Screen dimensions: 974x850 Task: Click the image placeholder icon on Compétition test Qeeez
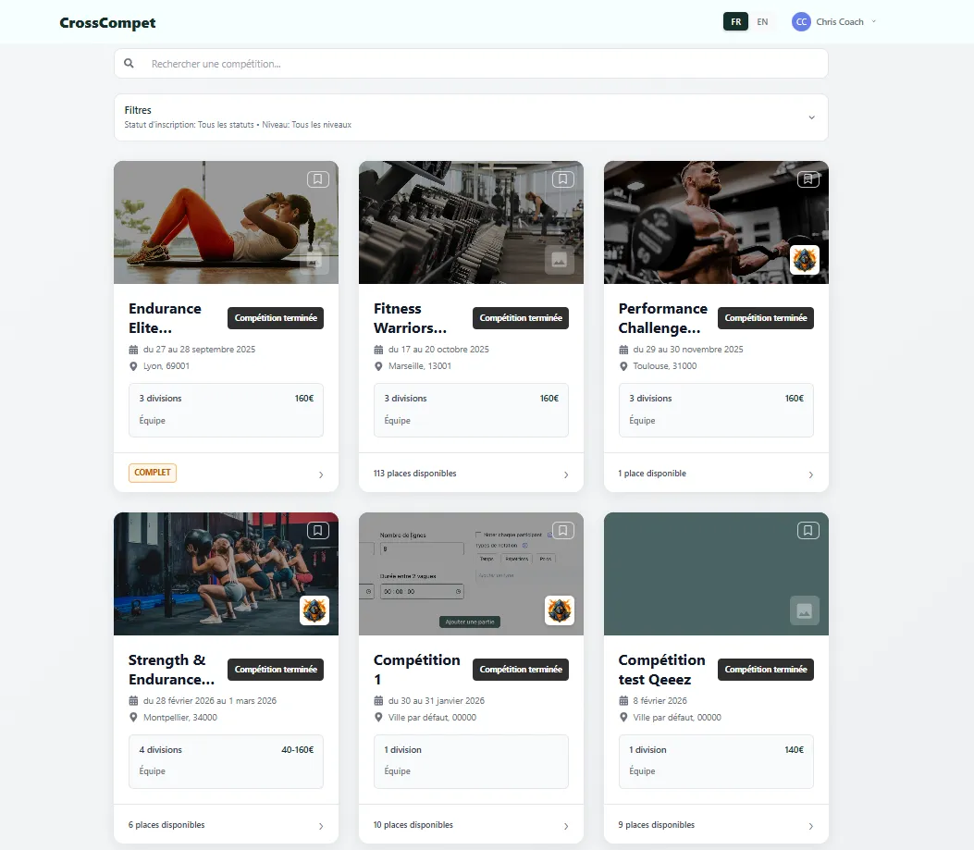click(x=805, y=610)
